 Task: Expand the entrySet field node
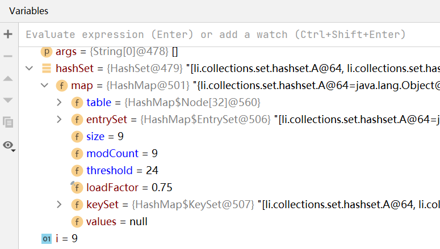59,120
